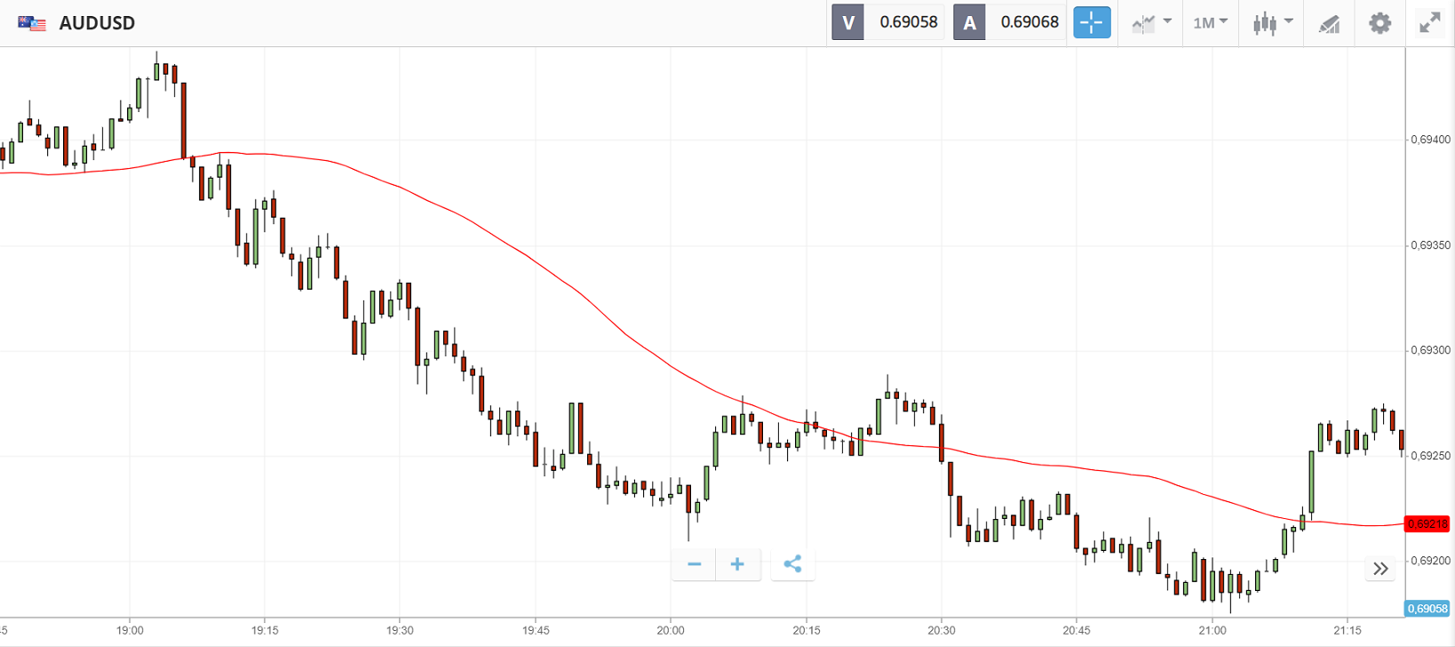
Task: Click the 0,69400 price axis label
Action: coord(1430,140)
